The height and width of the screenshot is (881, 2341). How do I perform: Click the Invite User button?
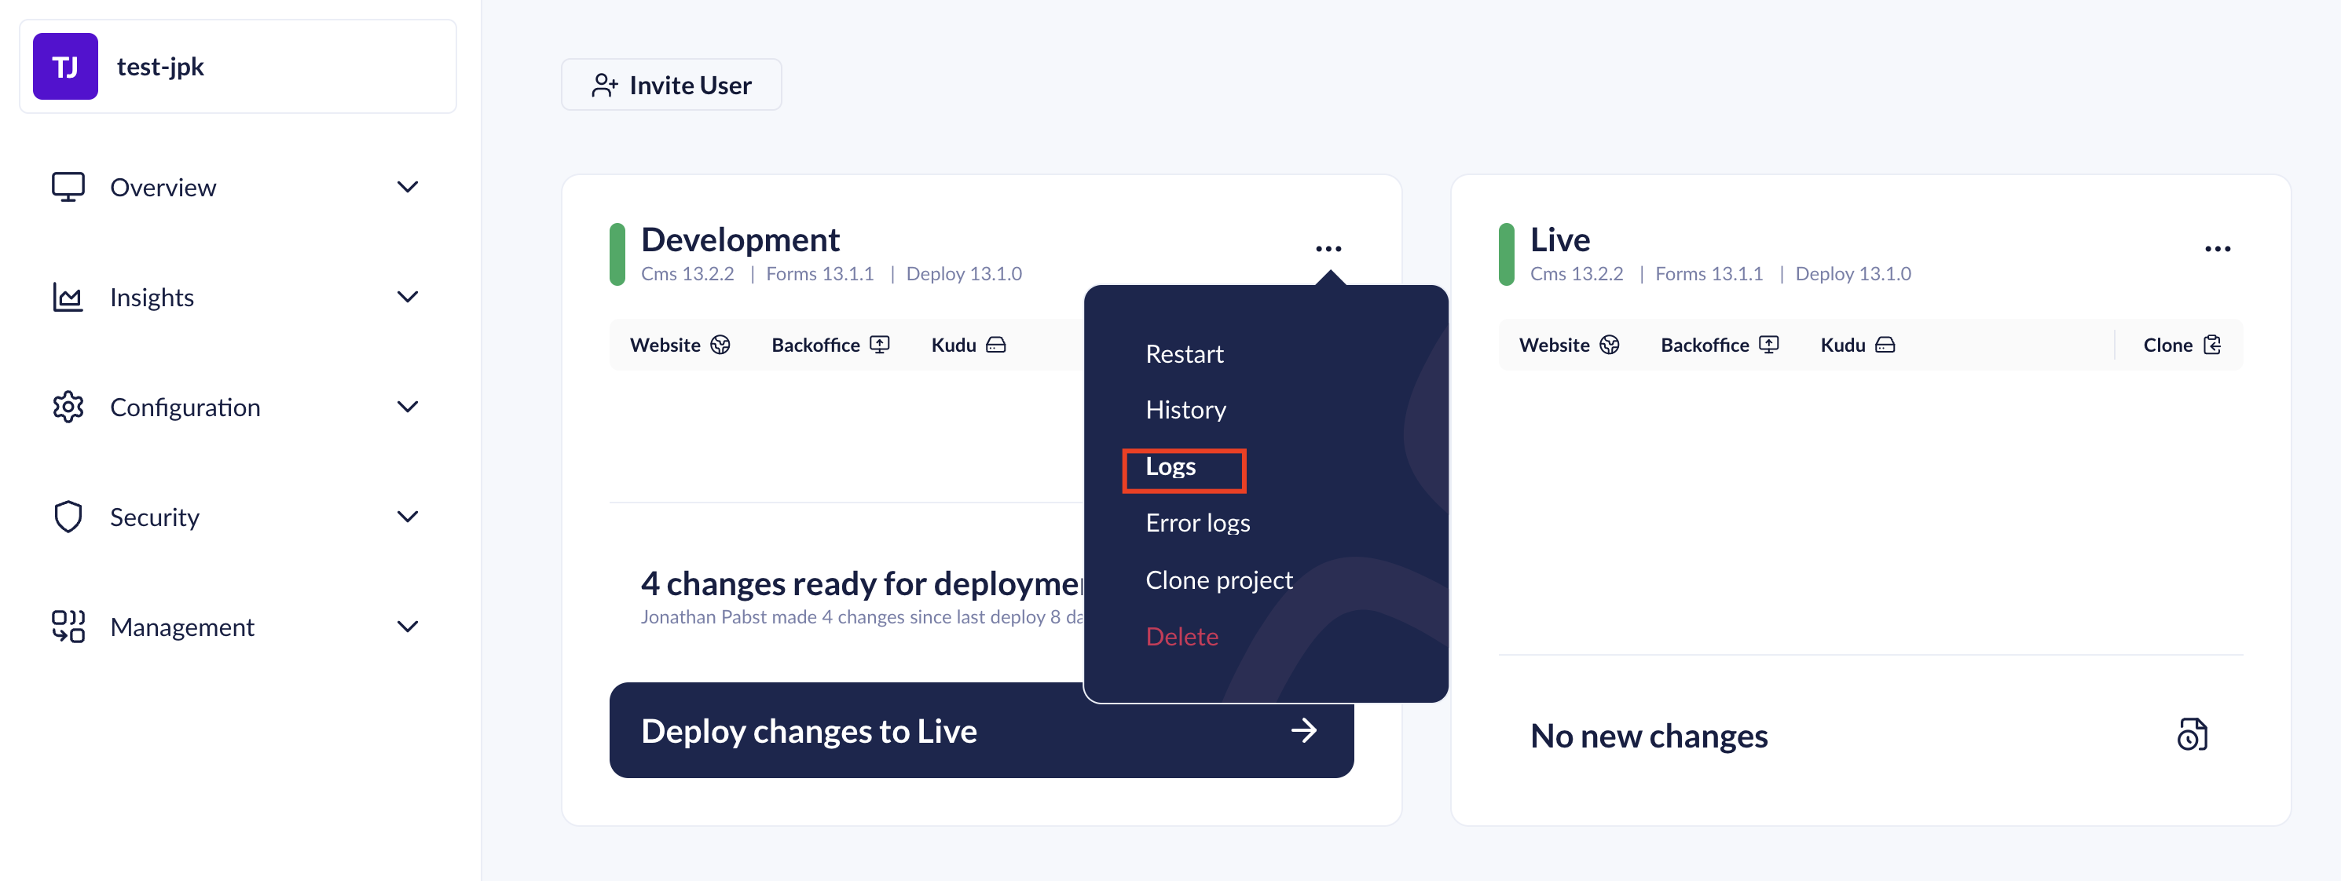point(671,86)
